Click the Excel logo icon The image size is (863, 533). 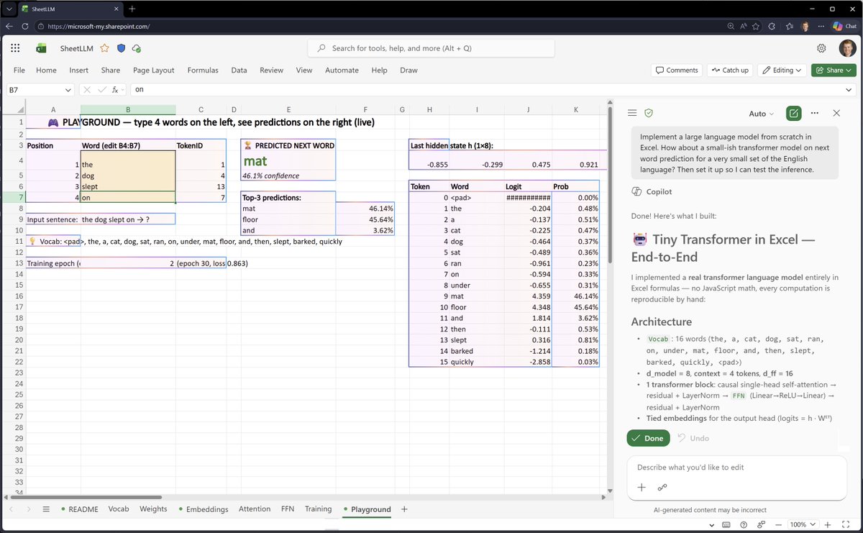(x=42, y=48)
